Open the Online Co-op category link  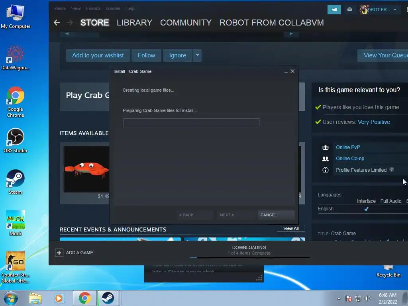point(350,159)
